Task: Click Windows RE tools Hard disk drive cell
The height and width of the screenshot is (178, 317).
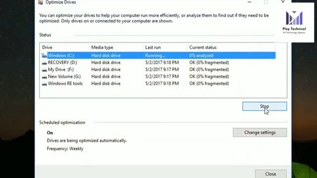Action: tap(106, 84)
